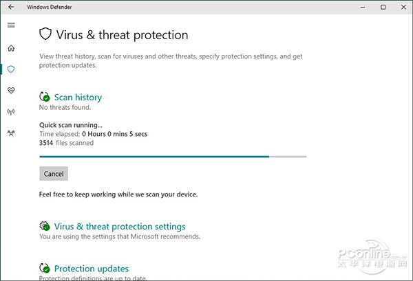Click the Scan history icon

[x=45, y=98]
